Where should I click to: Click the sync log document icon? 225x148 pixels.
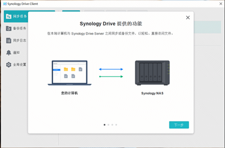click(9, 41)
